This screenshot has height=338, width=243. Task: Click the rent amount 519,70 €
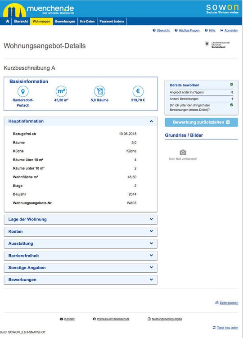point(138,100)
